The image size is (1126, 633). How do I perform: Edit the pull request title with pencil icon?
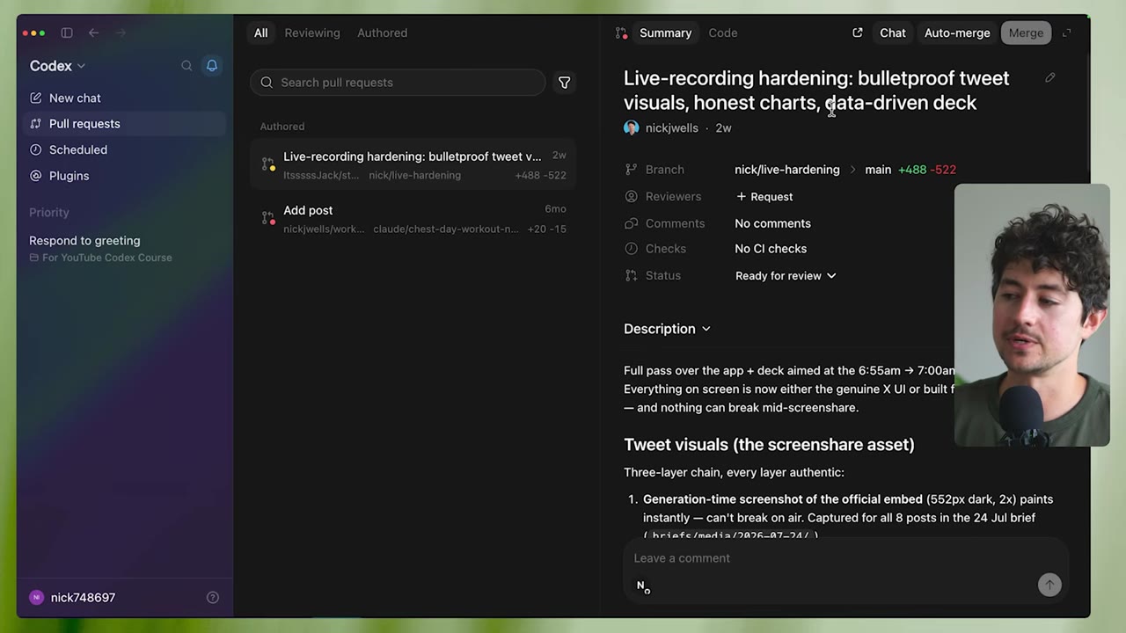pyautogui.click(x=1050, y=77)
